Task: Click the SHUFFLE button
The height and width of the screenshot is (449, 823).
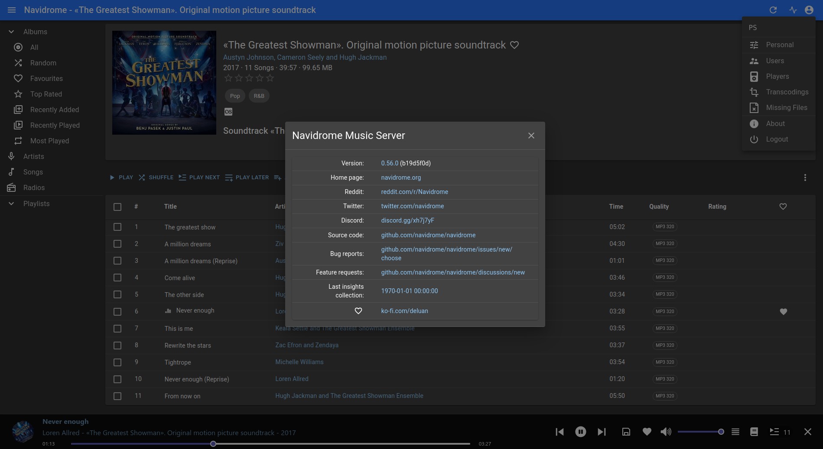Action: pyautogui.click(x=156, y=178)
